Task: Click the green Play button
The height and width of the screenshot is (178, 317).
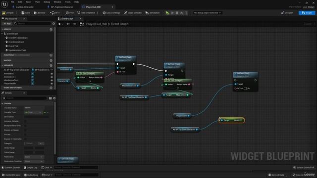Action: (167, 13)
